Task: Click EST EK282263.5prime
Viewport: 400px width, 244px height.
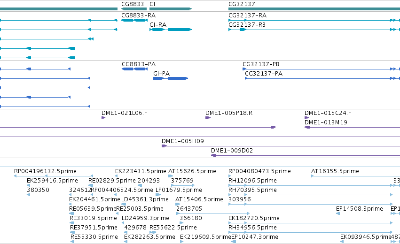Action: (x=149, y=237)
